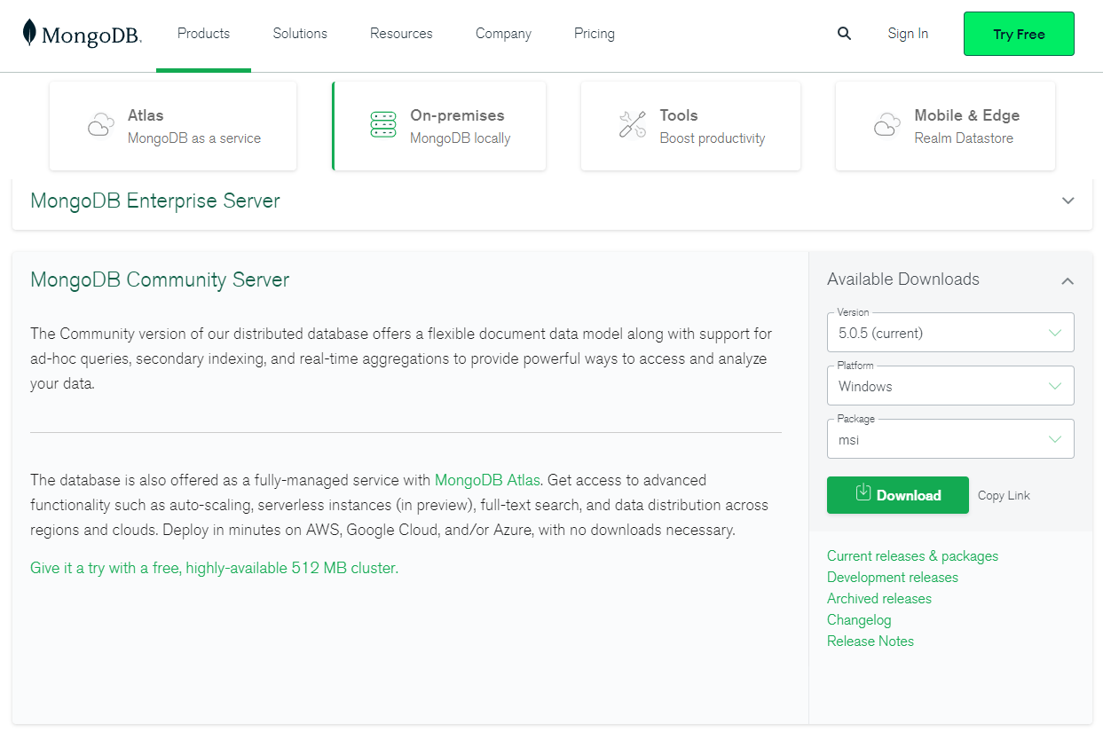The height and width of the screenshot is (732, 1103).
Task: Open the Changelog link
Action: [x=859, y=620]
